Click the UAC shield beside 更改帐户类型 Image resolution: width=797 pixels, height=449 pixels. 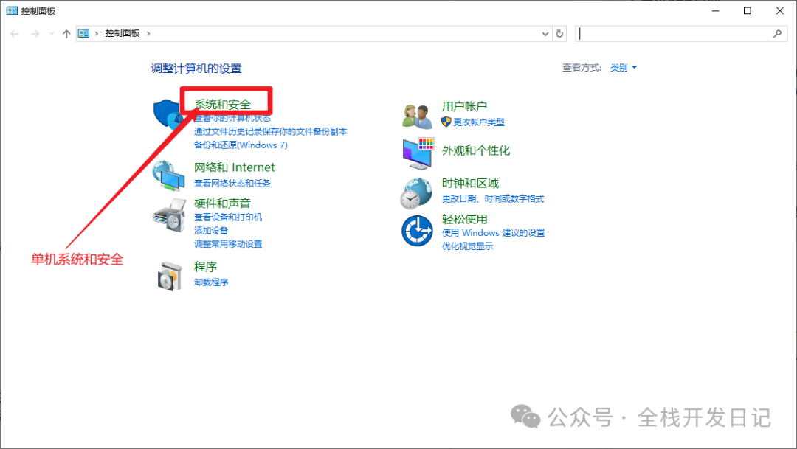446,122
